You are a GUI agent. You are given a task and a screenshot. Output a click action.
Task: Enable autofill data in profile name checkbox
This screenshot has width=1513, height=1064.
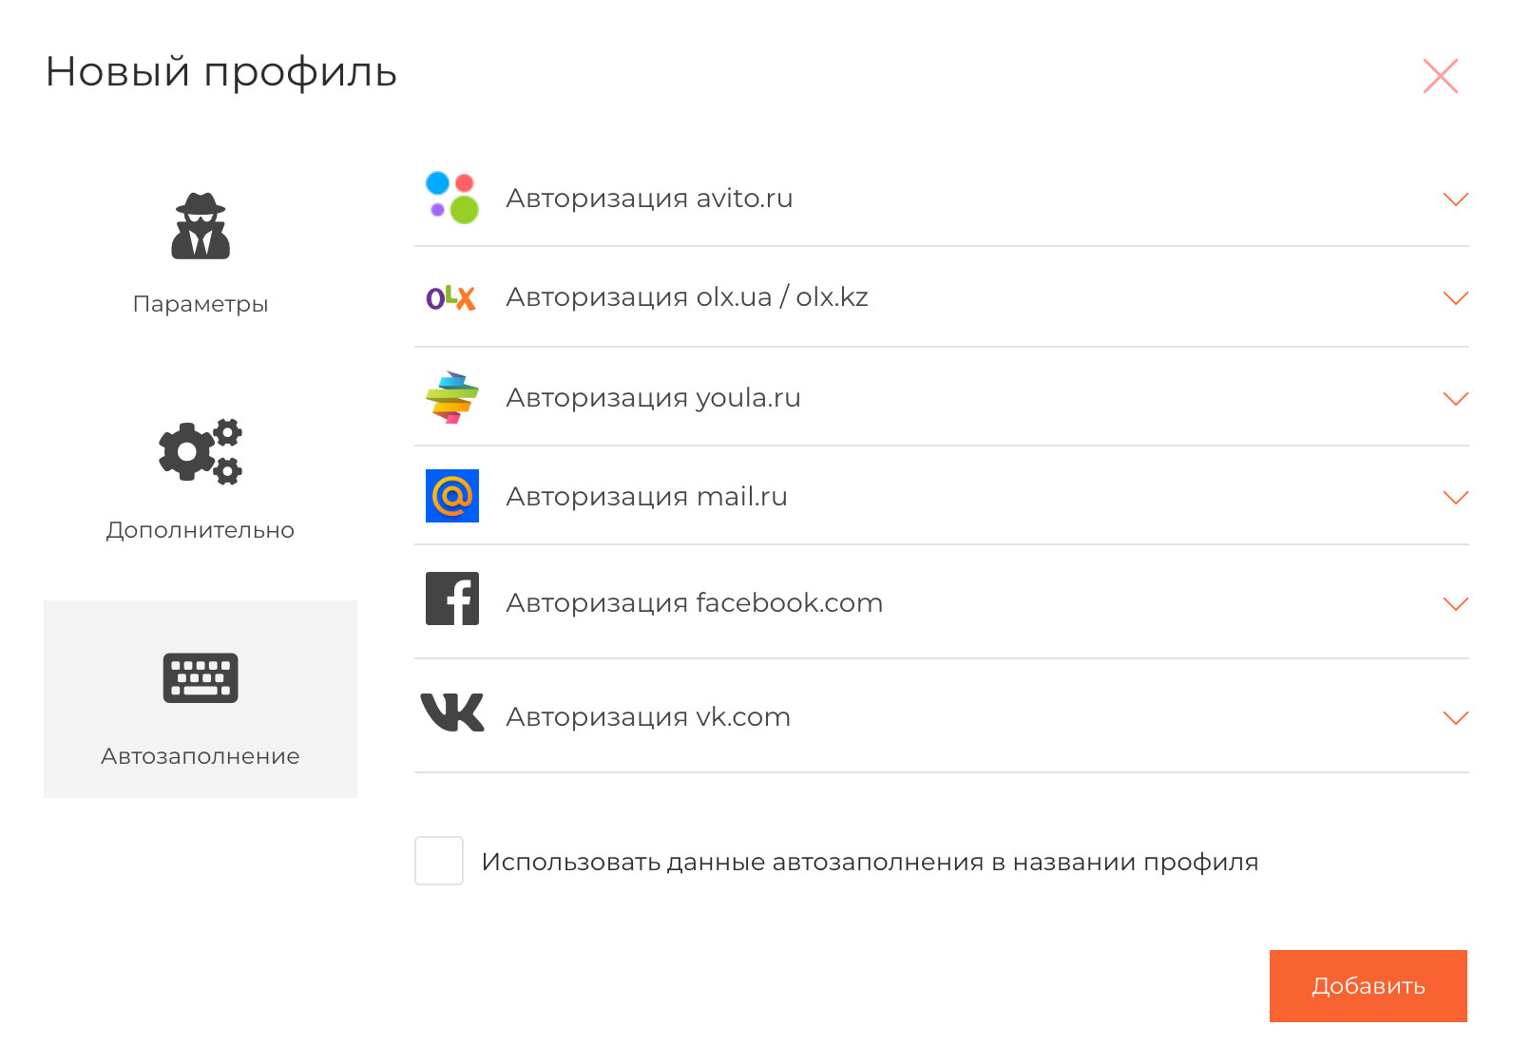pyautogui.click(x=439, y=861)
